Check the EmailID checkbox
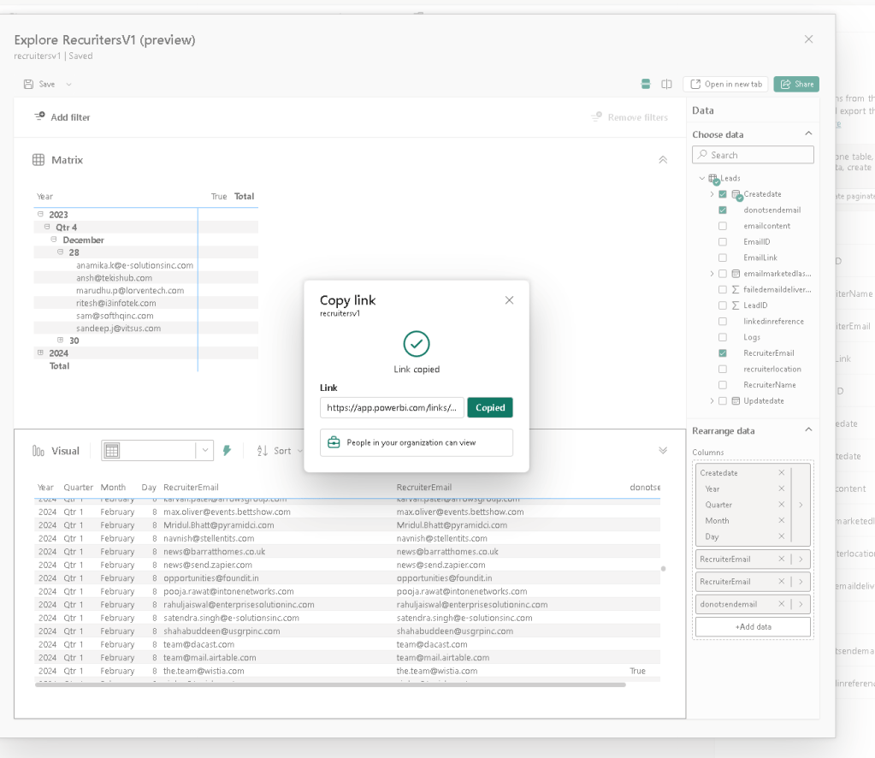 (723, 242)
